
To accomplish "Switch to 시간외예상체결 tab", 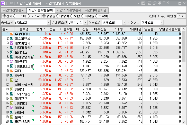I will [96, 10].
